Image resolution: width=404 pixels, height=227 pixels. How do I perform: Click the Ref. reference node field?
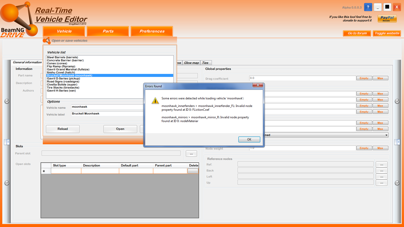pos(306,164)
